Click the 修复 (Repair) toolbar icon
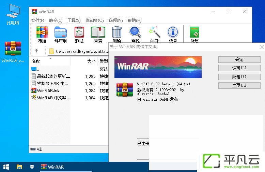This screenshot has width=265, height=172. coord(194,32)
